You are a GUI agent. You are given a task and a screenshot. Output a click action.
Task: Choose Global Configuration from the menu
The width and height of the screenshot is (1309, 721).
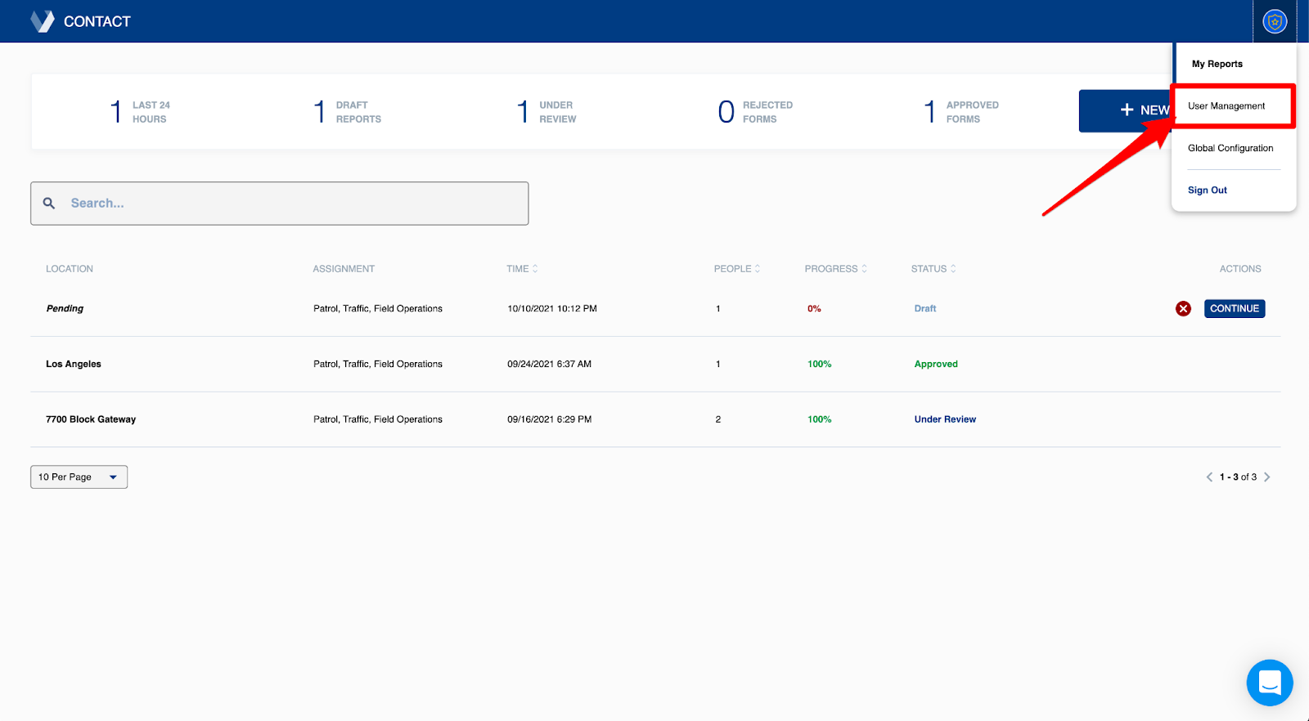(1230, 148)
